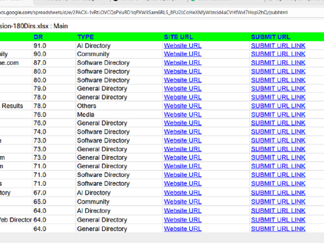Open Website URL in the 74.0 row
The image size is (324, 243).
click(183, 132)
